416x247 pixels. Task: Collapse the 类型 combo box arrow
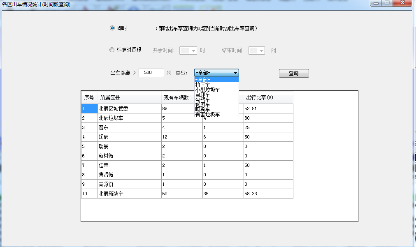coord(235,73)
